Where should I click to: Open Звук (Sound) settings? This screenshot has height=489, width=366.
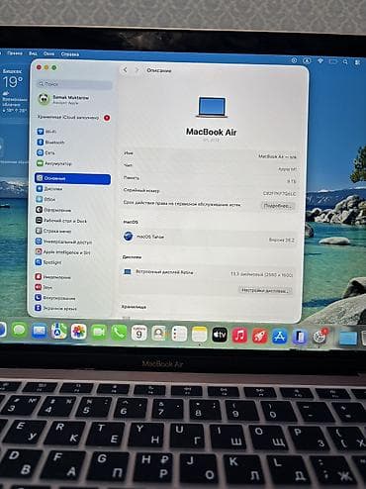pos(44,287)
